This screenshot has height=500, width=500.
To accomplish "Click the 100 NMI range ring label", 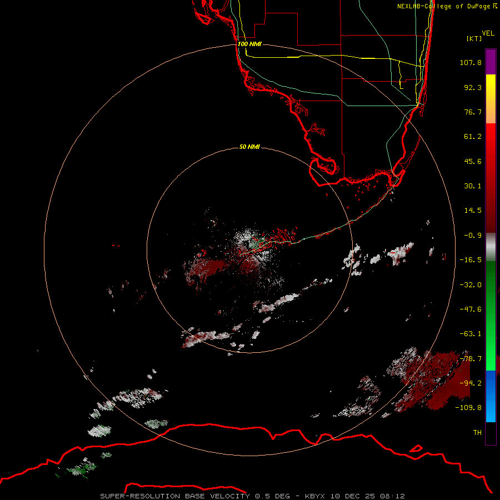I will coord(249,44).
